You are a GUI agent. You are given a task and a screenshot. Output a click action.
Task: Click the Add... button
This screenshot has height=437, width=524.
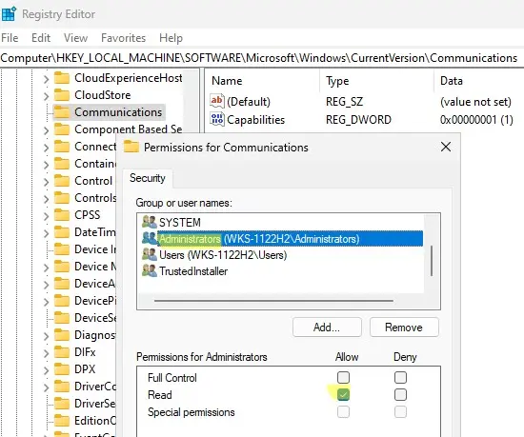tap(327, 328)
